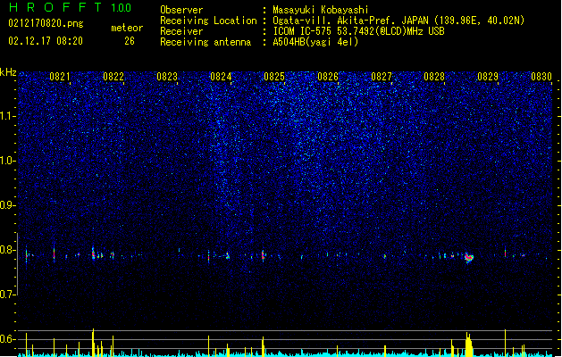
Task: Click the Receiving Location label
Action: point(208,21)
